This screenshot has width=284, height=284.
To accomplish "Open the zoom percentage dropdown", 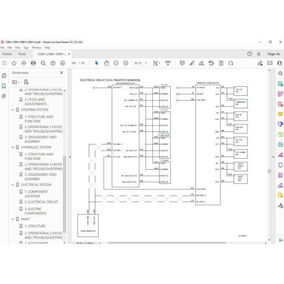I will pos(146,63).
